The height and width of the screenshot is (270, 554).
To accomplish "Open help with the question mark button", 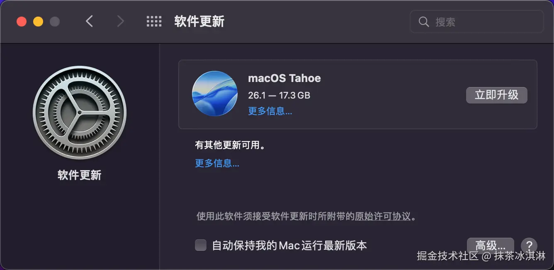I will [529, 245].
